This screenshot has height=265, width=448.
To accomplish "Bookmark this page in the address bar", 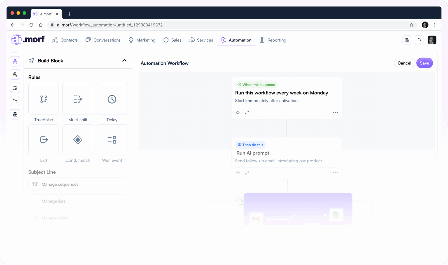I will point(411,25).
